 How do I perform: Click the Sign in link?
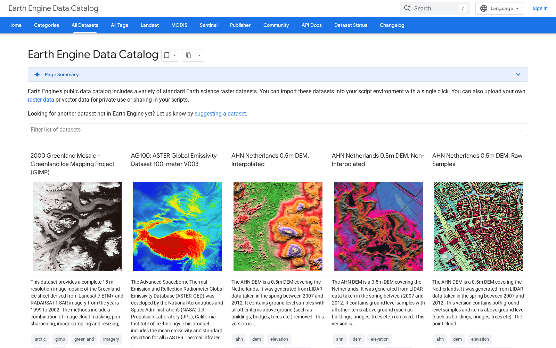pyautogui.click(x=540, y=8)
